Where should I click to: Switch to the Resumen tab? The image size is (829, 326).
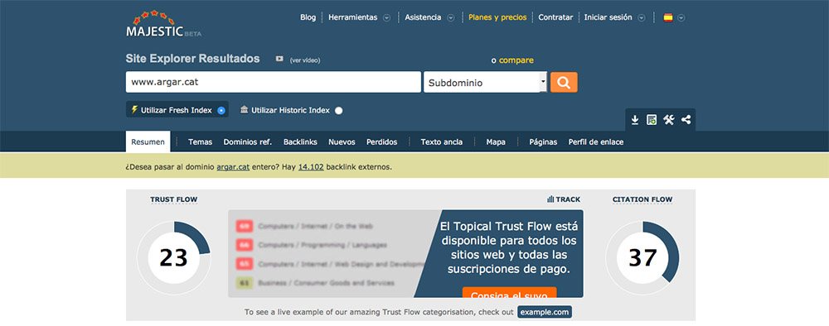(x=148, y=141)
